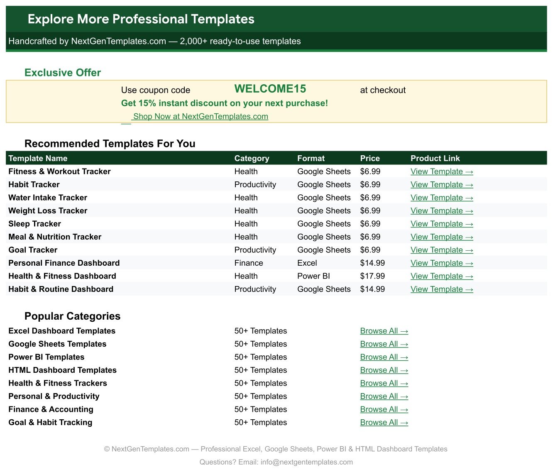553x472 pixels.
Task: Follow View Template for Health & Fitness Dashboard
Action: pos(442,276)
